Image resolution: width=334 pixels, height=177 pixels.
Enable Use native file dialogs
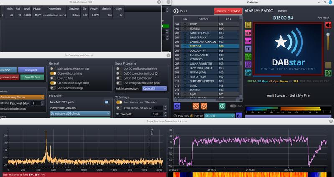pos(53,87)
